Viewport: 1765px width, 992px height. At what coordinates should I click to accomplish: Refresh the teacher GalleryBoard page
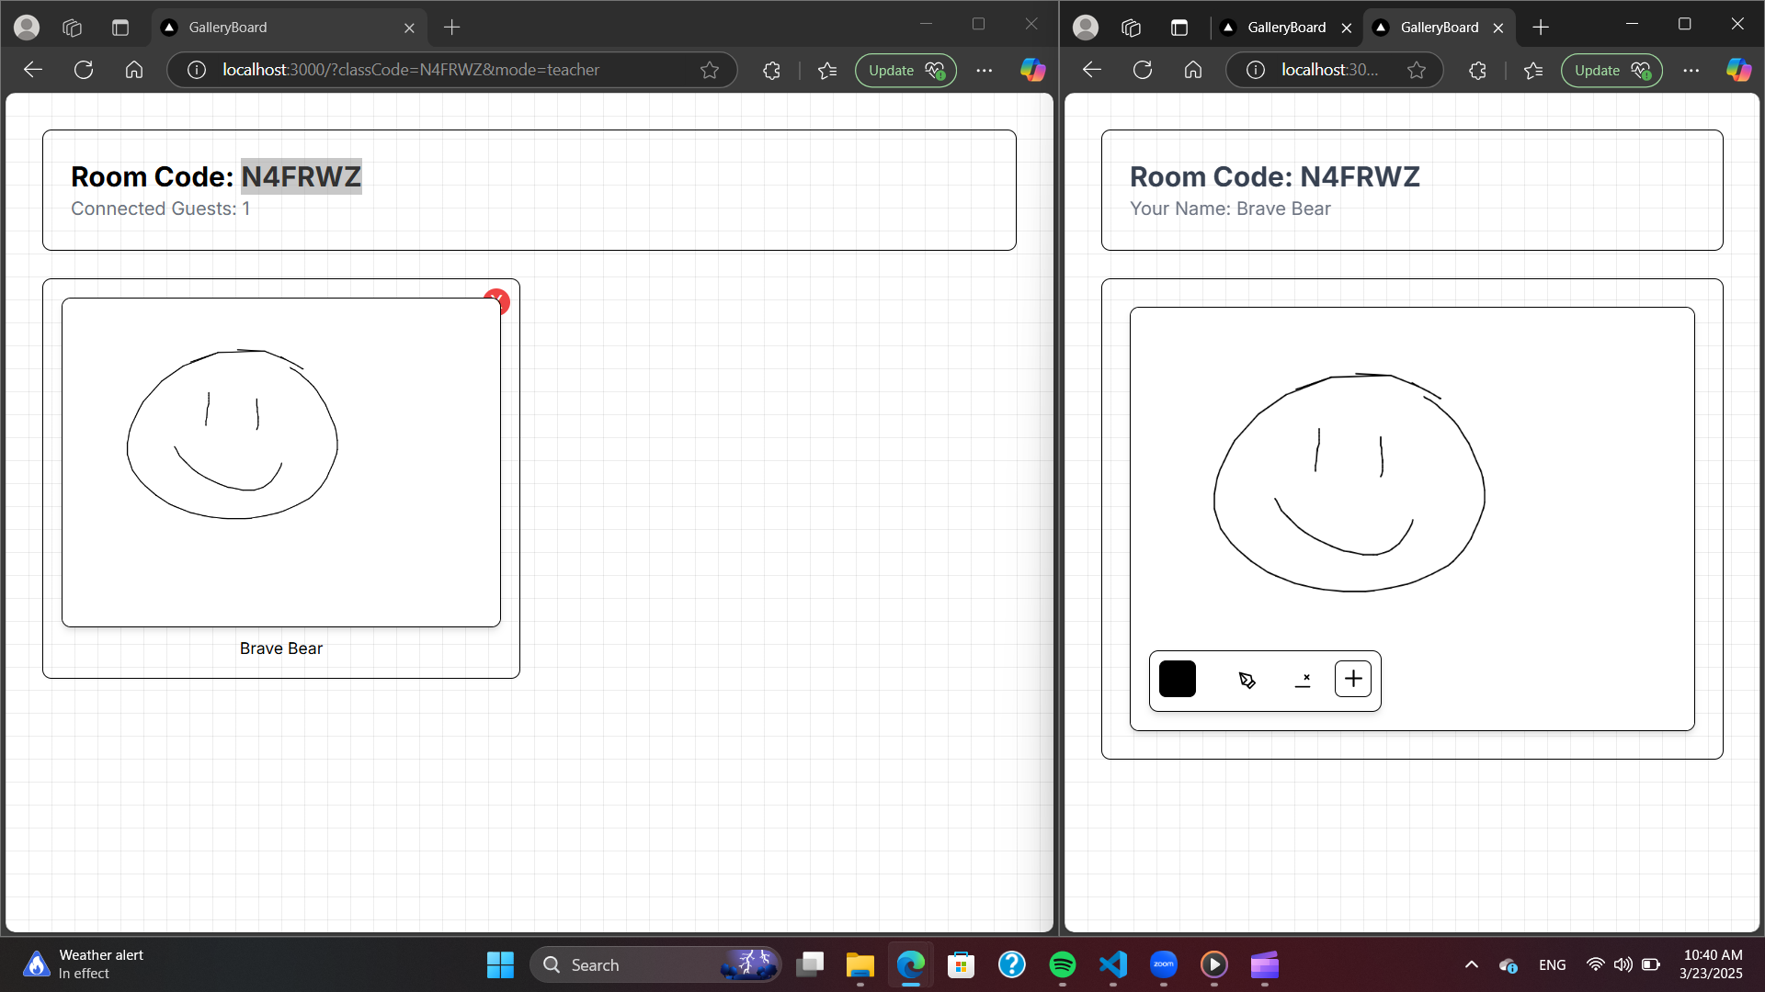click(84, 70)
